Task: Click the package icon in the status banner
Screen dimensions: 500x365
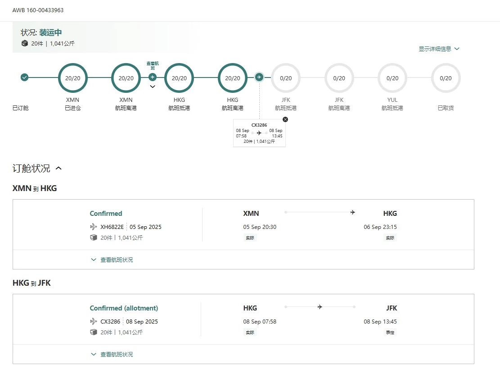Action: coord(25,44)
